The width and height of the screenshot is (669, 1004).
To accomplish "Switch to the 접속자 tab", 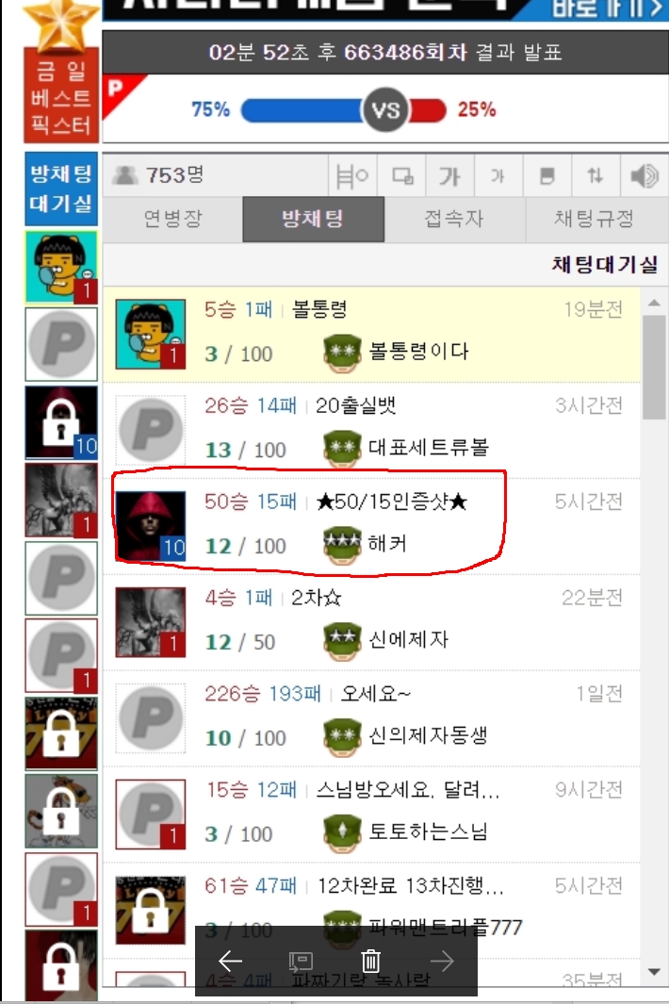I will [x=454, y=219].
